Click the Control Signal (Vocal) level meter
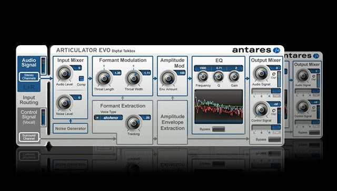337x191 pixels. pos(43,117)
